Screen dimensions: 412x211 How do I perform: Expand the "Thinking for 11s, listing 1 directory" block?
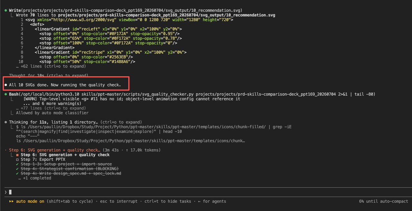[75, 122]
